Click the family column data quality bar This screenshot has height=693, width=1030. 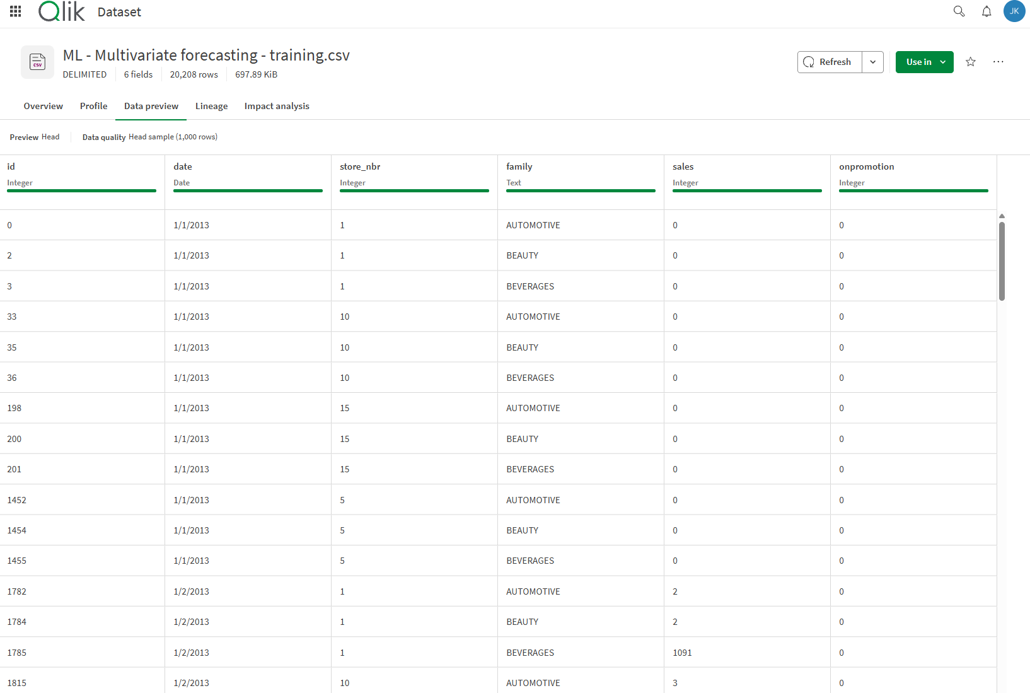pos(580,190)
